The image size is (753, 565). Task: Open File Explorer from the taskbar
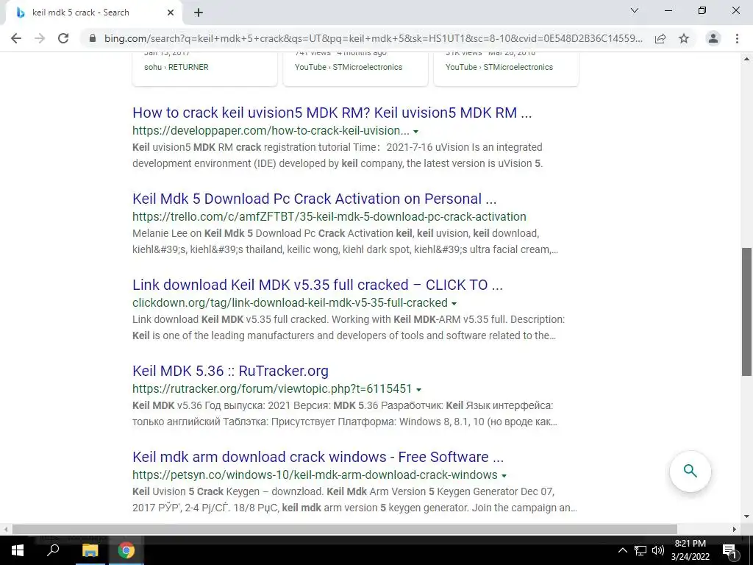(x=90, y=550)
